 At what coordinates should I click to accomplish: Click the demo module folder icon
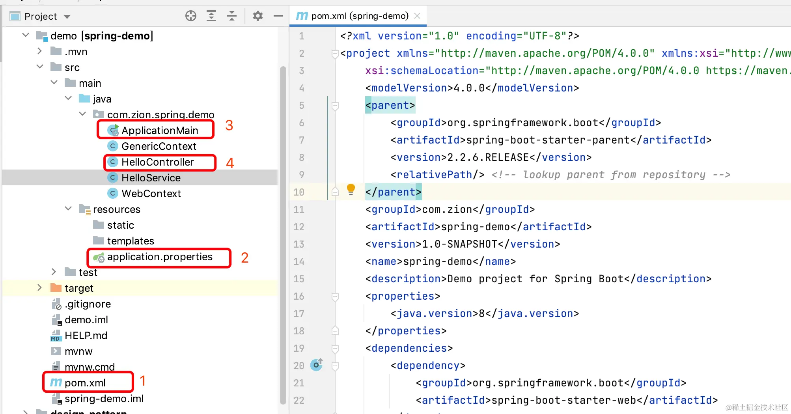(x=42, y=36)
